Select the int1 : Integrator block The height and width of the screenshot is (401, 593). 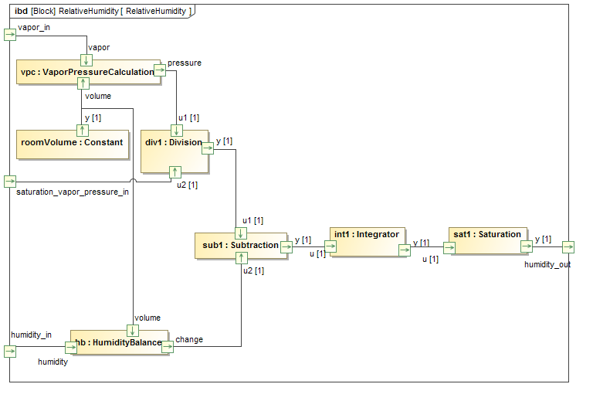[x=368, y=242]
